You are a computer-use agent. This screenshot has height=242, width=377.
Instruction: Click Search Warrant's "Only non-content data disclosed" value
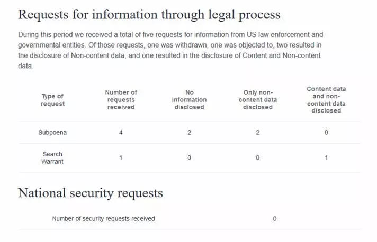pos(257,158)
